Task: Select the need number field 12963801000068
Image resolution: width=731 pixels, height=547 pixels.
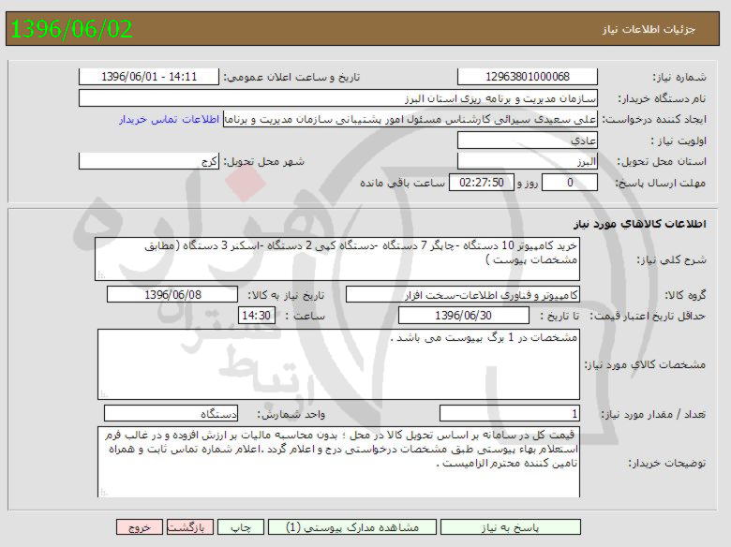Action: point(527,77)
